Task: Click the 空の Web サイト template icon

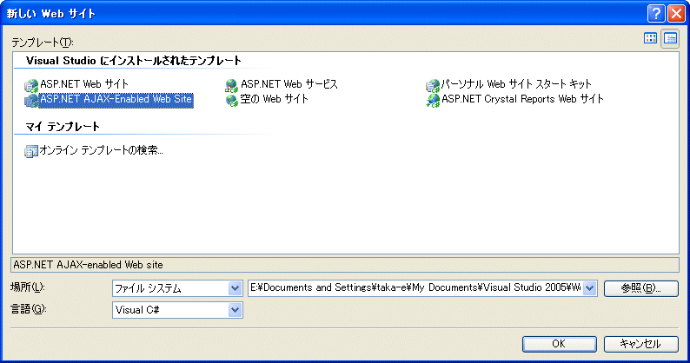Action: point(231,101)
